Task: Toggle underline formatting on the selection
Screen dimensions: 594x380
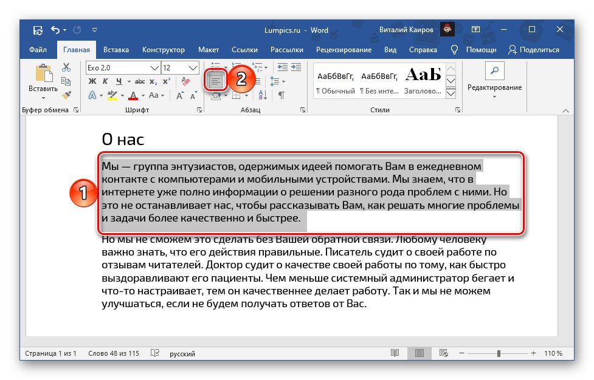Action: point(119,81)
